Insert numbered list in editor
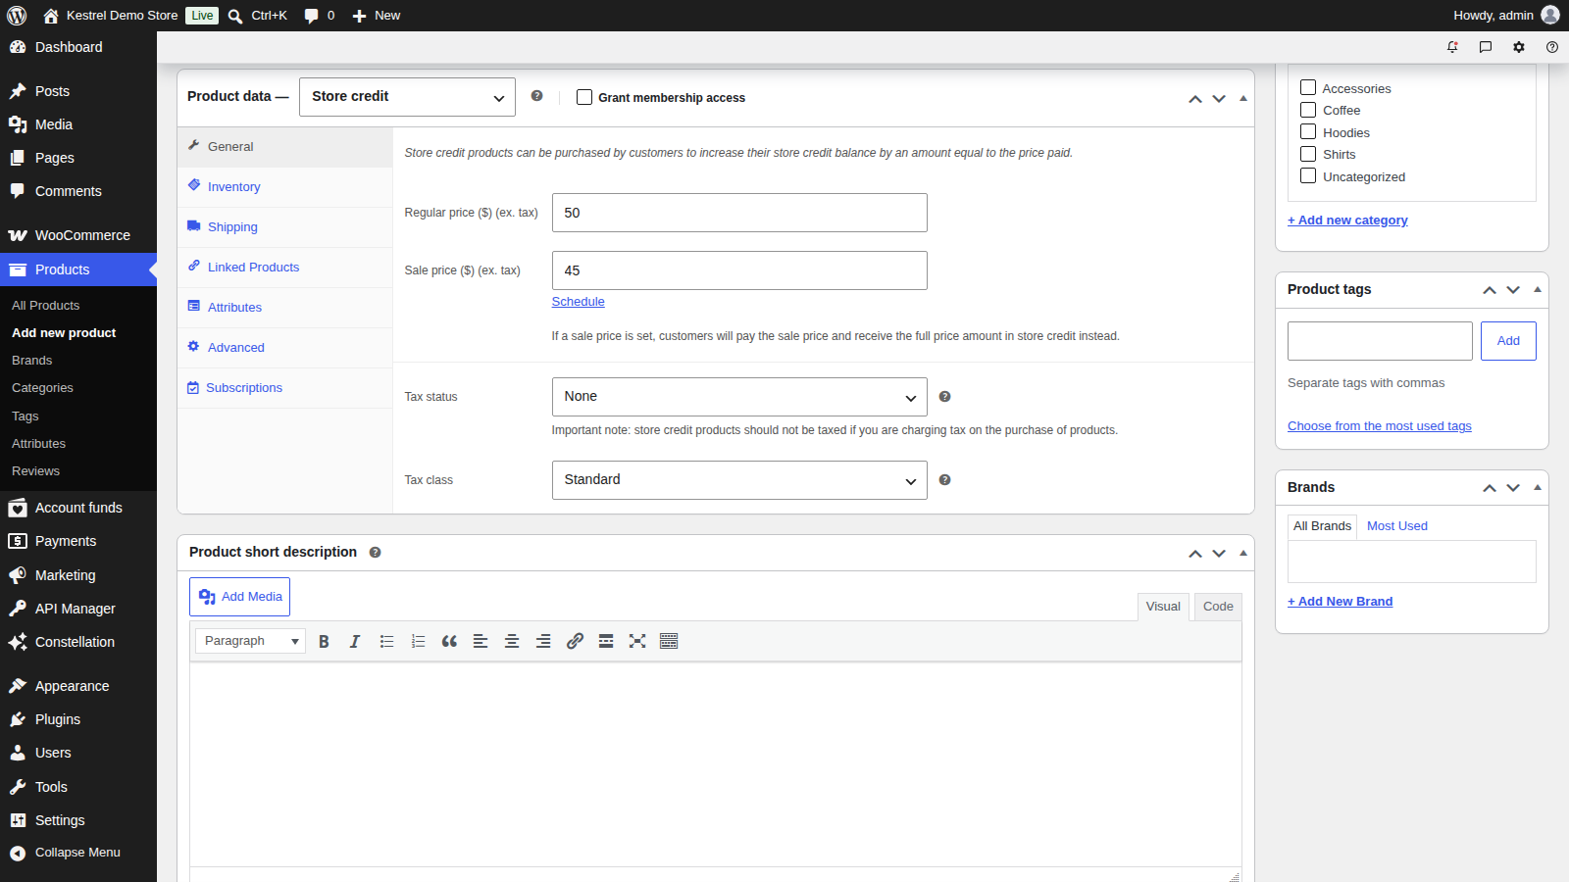The height and width of the screenshot is (882, 1569). (418, 641)
